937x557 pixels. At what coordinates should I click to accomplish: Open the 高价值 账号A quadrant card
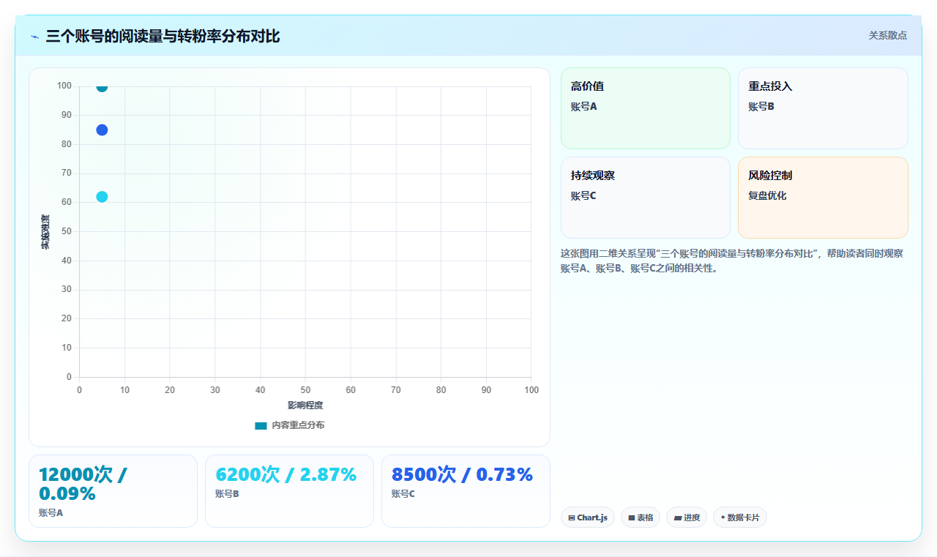646,108
